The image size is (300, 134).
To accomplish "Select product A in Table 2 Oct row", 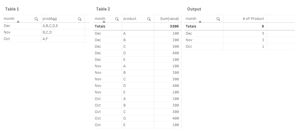I will [124, 99].
